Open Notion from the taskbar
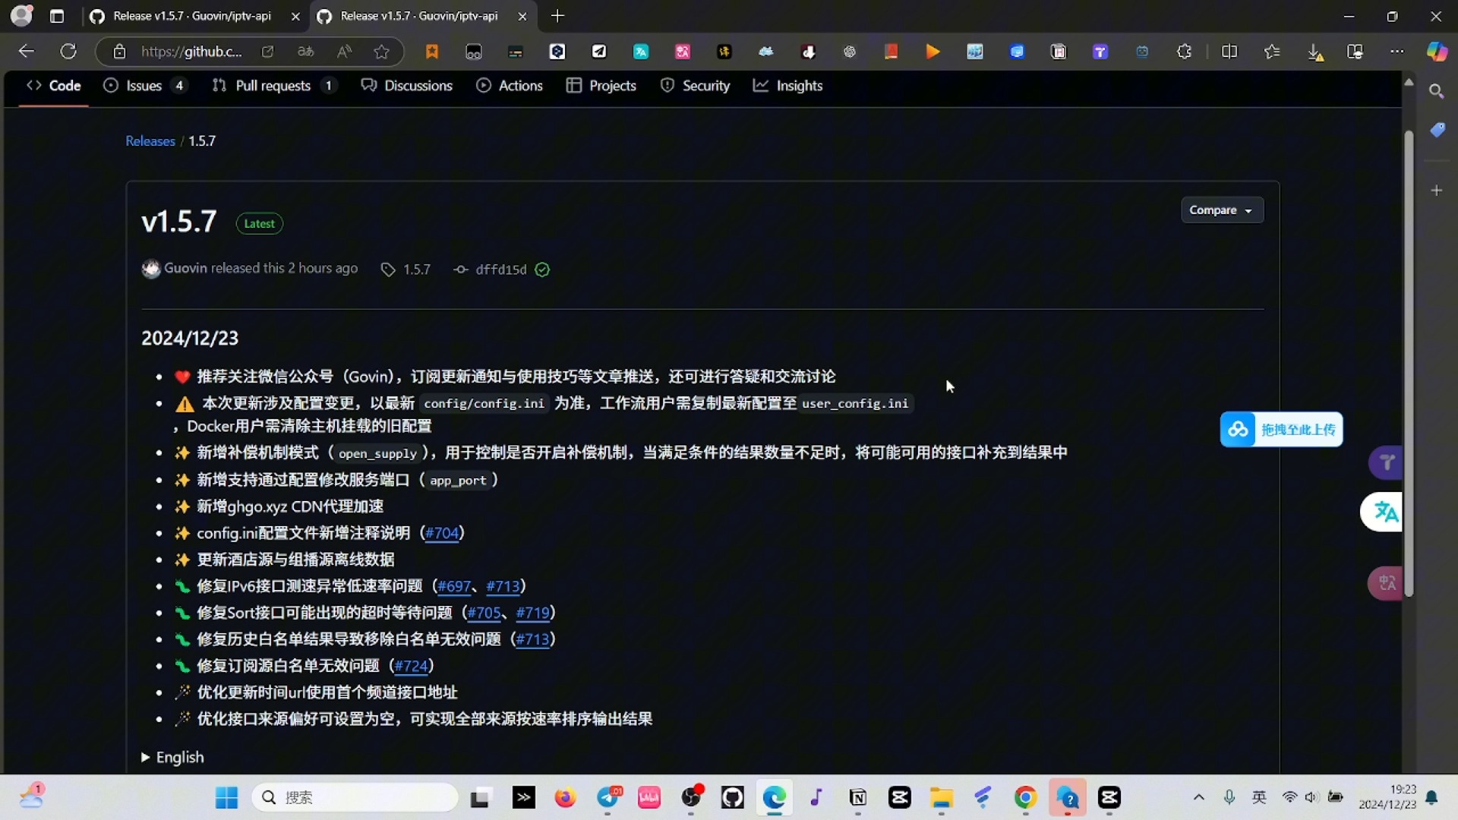 [858, 797]
